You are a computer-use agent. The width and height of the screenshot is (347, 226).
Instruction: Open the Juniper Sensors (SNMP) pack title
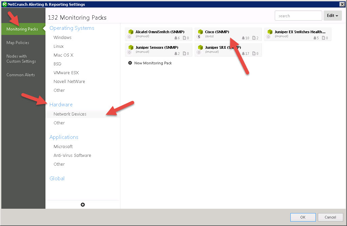click(157, 47)
